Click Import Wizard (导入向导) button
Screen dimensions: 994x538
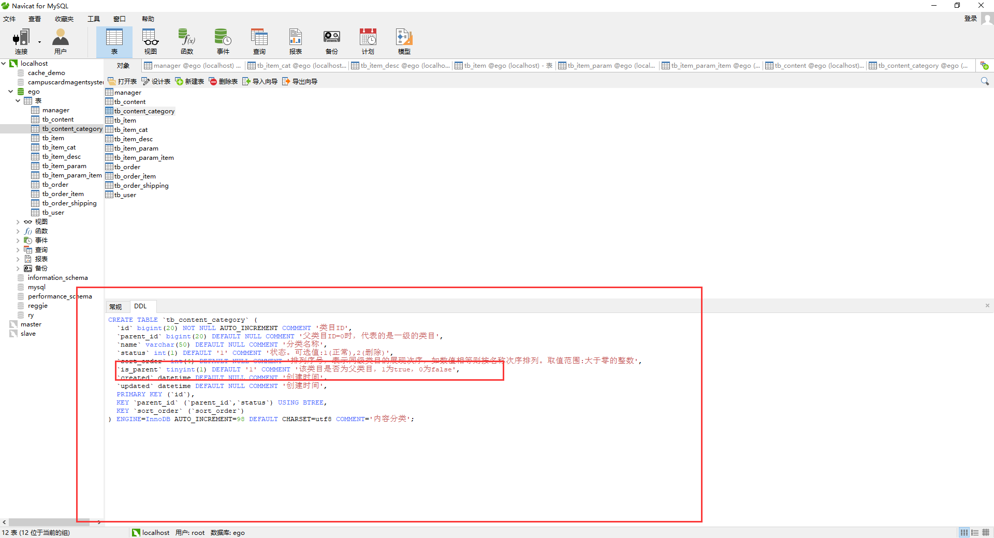[x=260, y=81]
